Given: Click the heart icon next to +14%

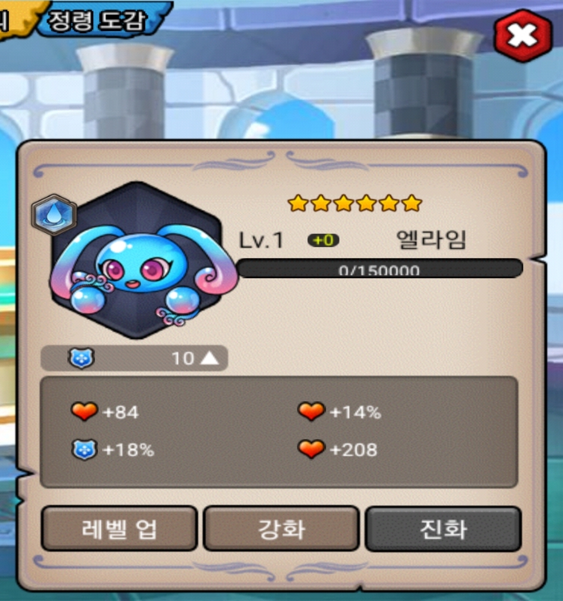Looking at the screenshot, I should (x=311, y=411).
